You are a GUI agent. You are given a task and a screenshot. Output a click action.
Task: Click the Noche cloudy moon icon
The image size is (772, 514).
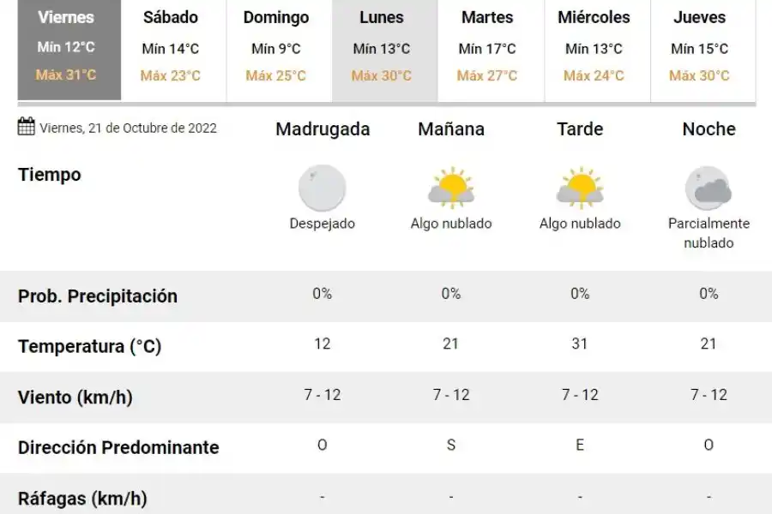coord(709,188)
